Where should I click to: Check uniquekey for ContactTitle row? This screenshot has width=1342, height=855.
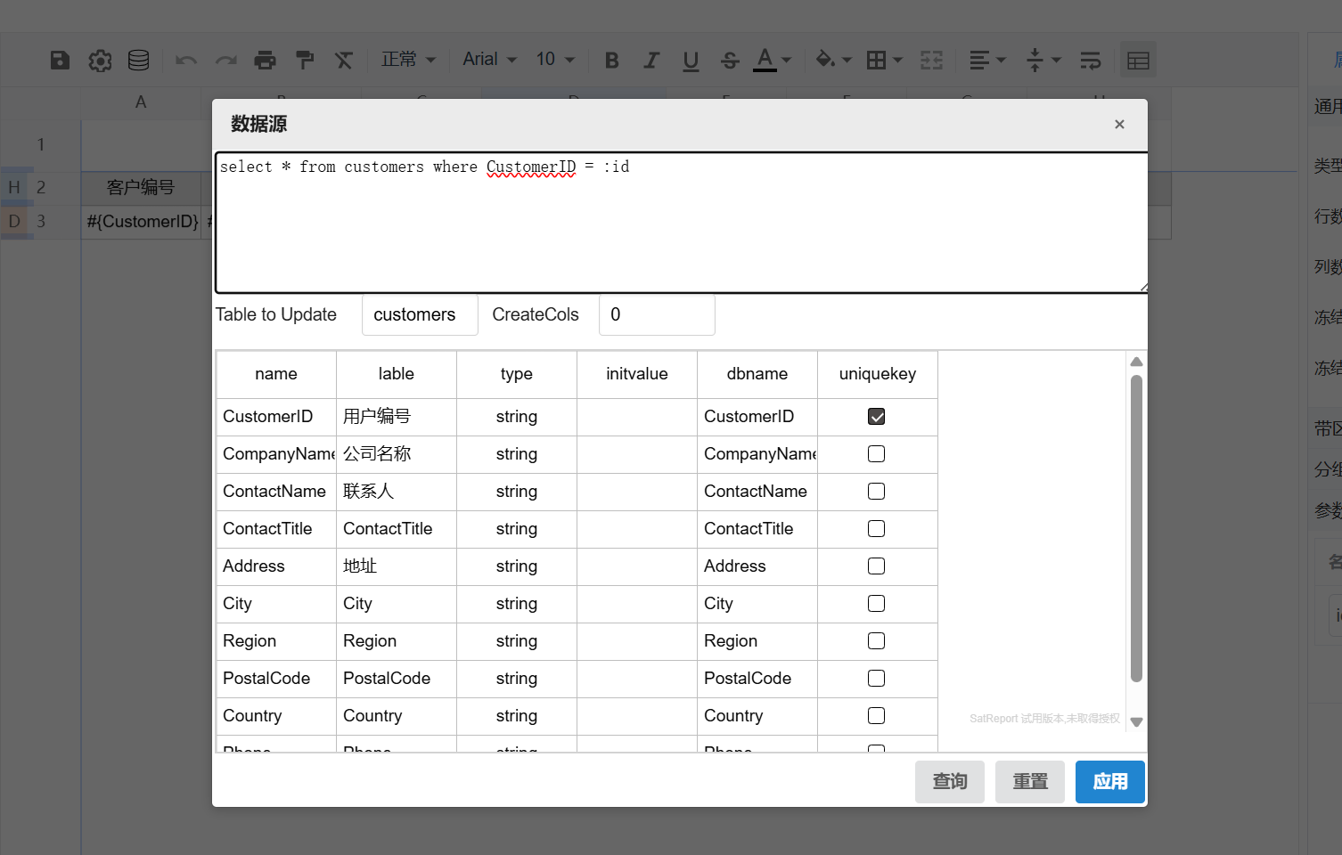click(877, 529)
